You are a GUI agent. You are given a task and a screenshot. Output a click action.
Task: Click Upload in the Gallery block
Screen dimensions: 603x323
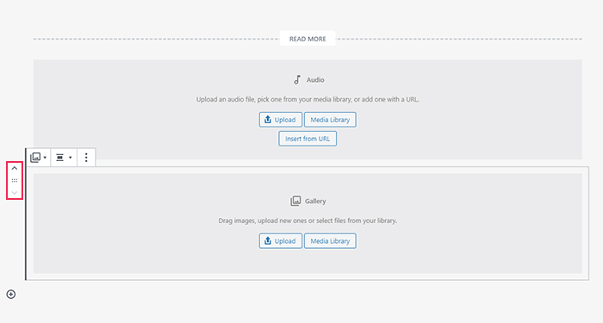click(280, 241)
